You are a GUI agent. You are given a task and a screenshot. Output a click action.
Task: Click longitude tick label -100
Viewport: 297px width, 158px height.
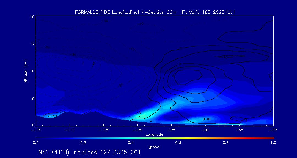[x=137, y=130]
